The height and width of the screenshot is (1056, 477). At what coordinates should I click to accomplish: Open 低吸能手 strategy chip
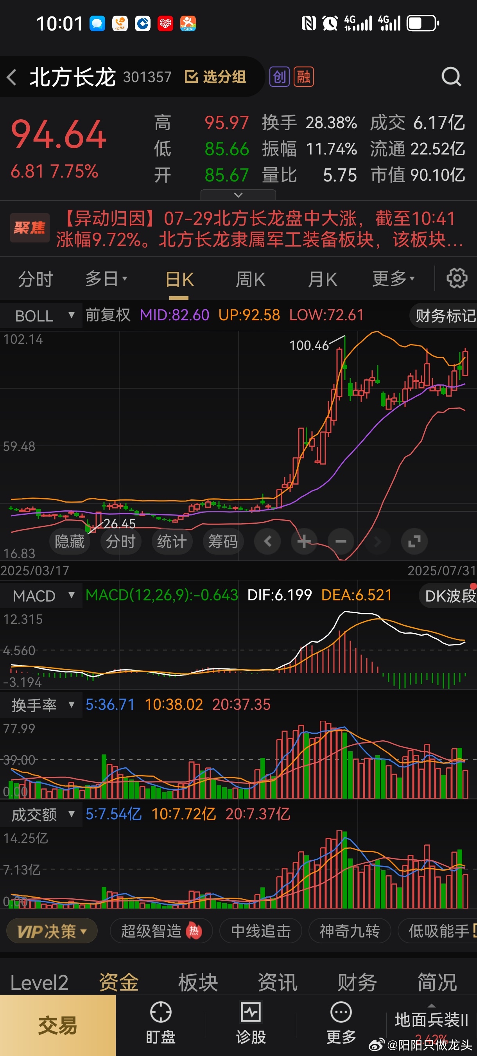(438, 931)
